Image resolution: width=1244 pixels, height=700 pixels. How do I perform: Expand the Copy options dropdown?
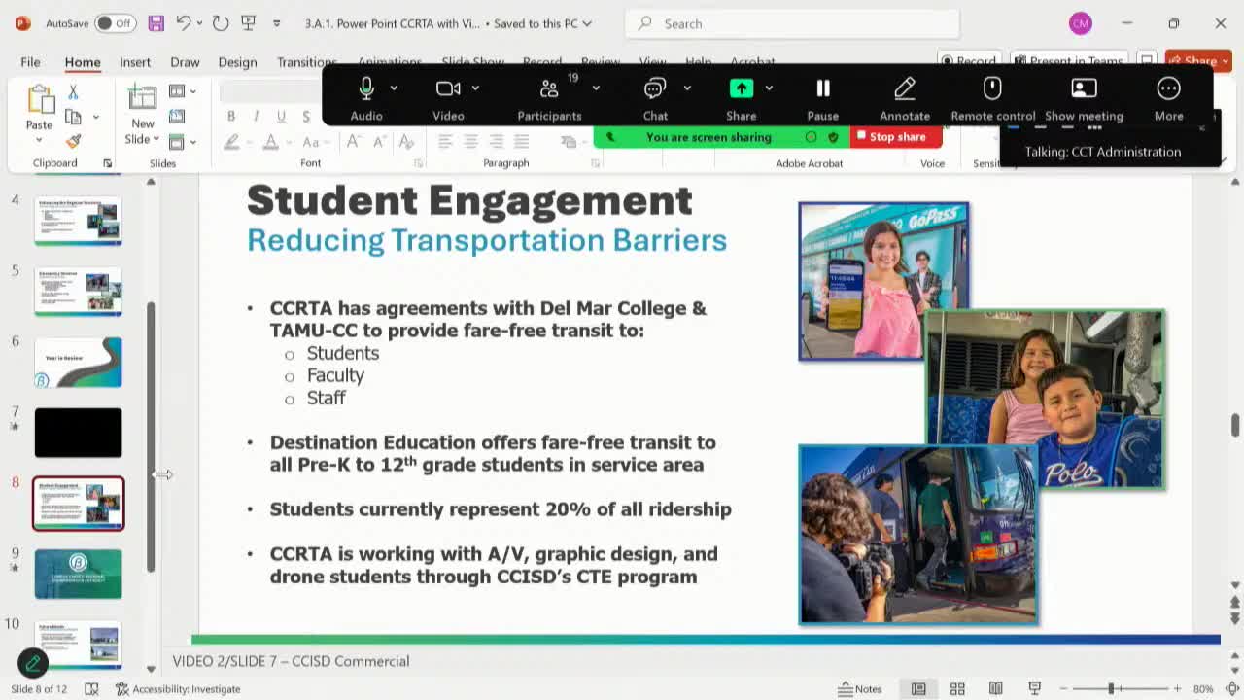[x=95, y=117]
